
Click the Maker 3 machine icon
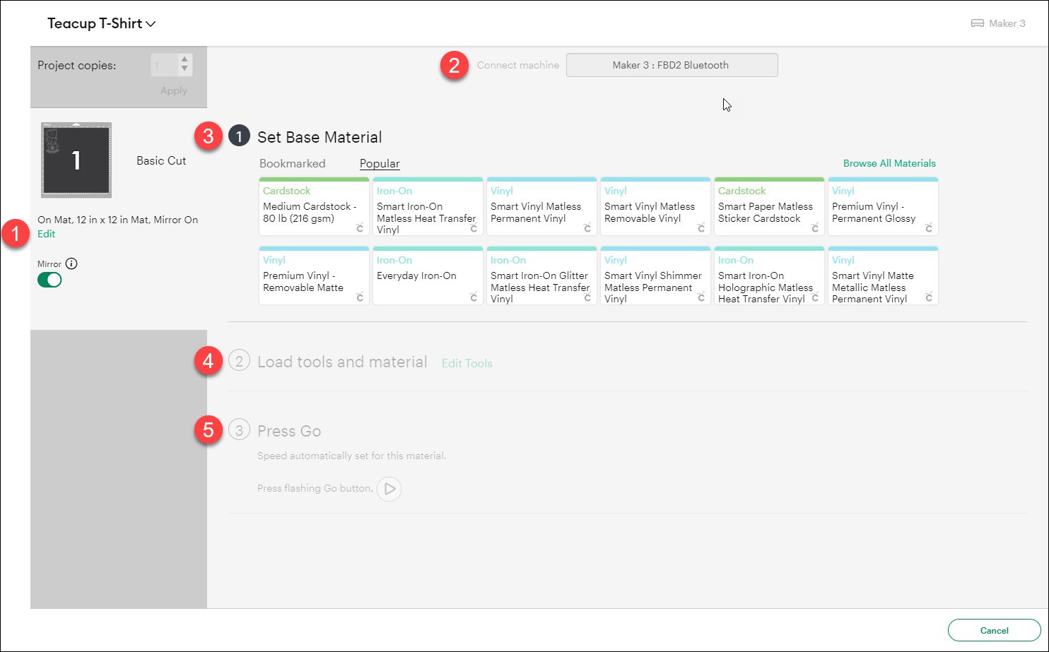[x=978, y=23]
